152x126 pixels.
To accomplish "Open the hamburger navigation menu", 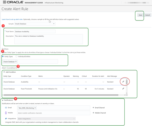I will (5, 2).
